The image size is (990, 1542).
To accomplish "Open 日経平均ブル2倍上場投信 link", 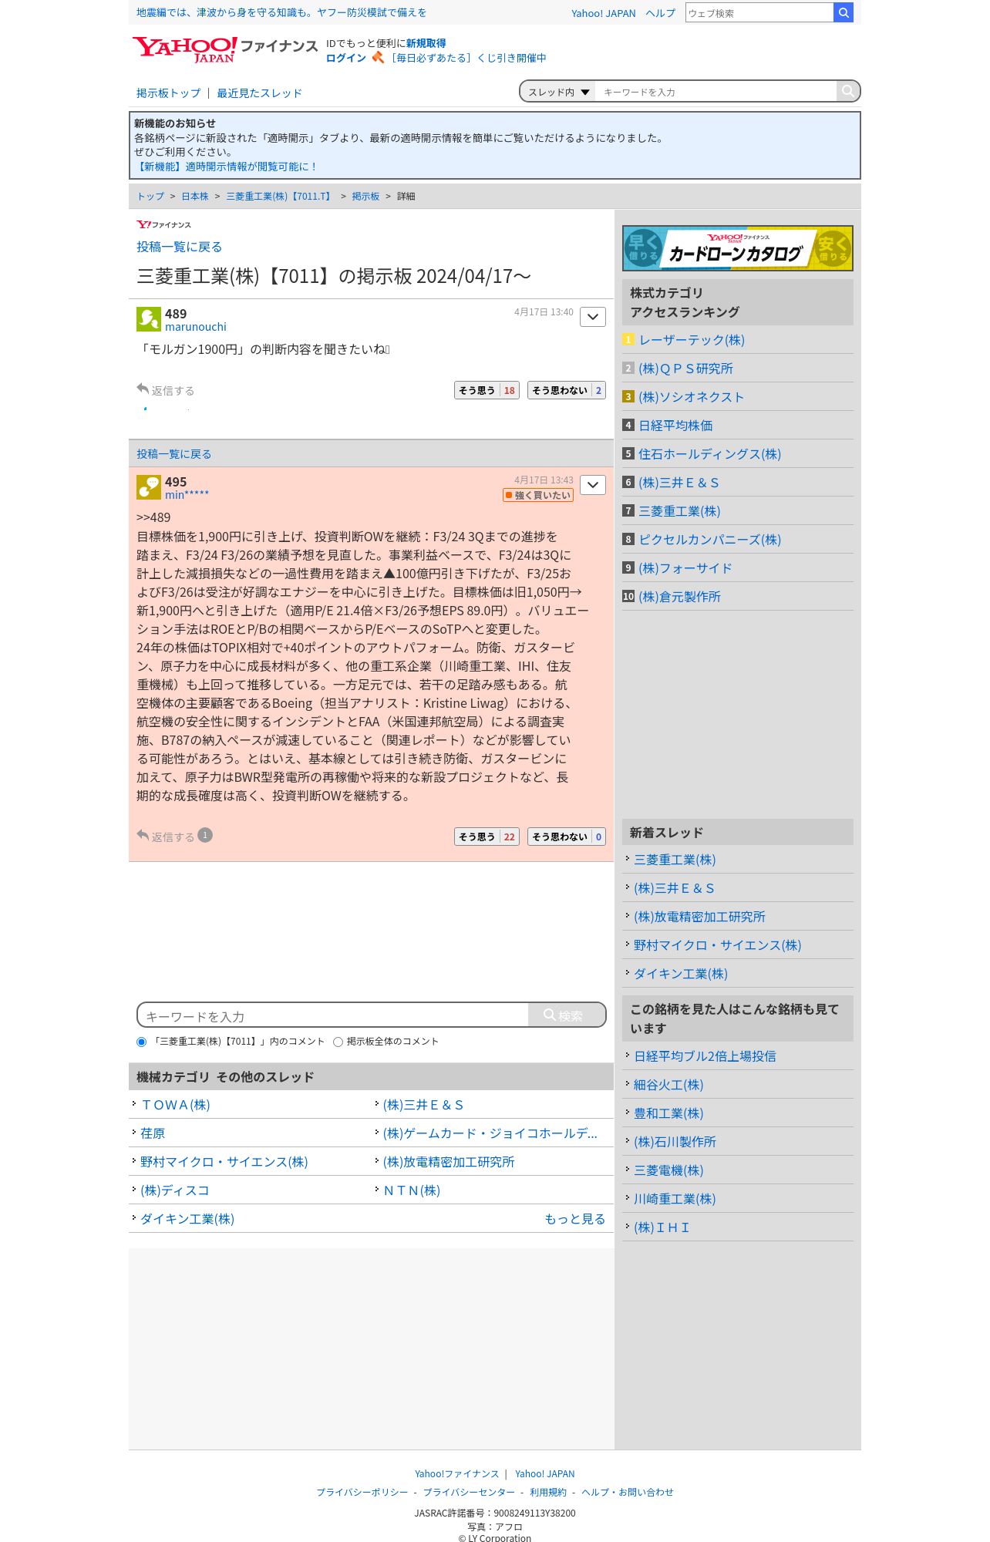I will [705, 1056].
